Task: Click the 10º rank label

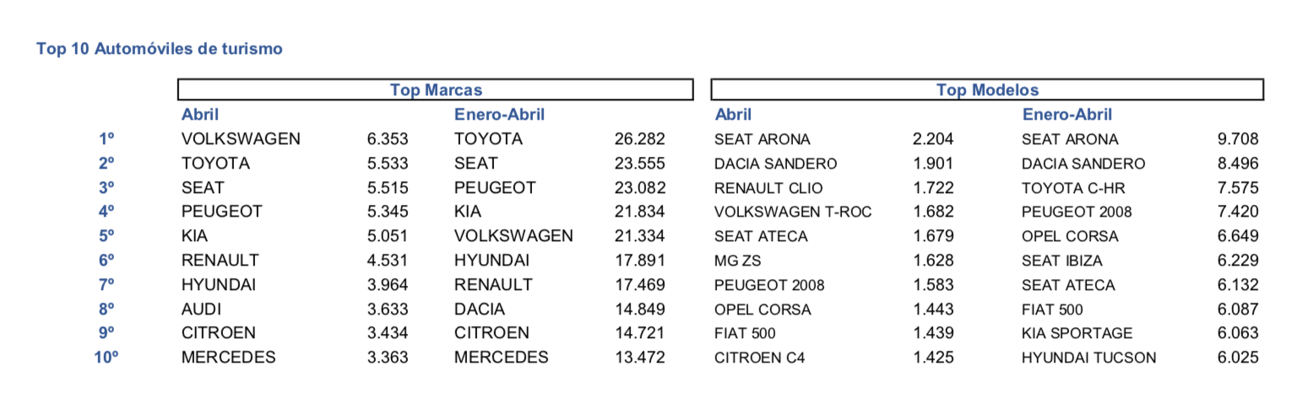Action: (x=106, y=358)
